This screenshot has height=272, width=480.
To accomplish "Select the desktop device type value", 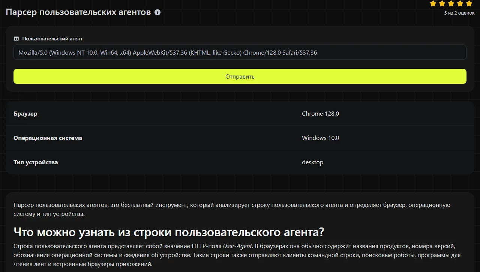I will [x=312, y=162].
